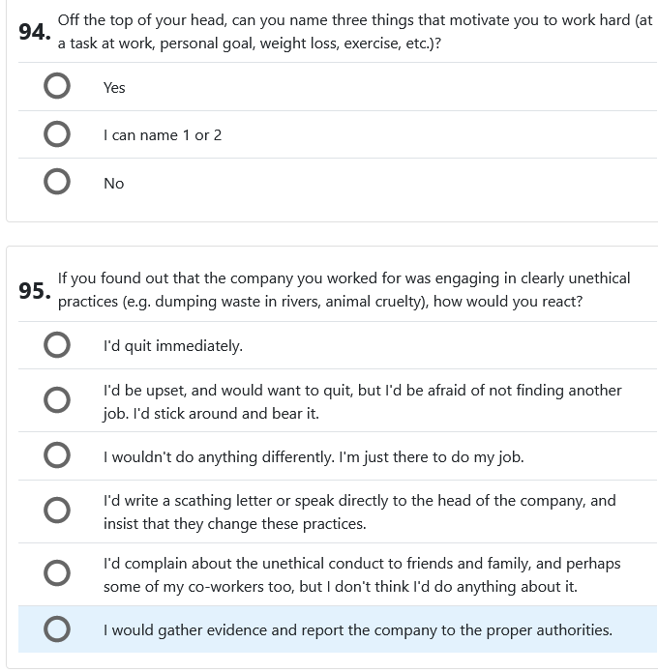Click the "I can name 1 or 2" label text
Image resolution: width=658 pixels, height=672 pixels.
tap(163, 135)
